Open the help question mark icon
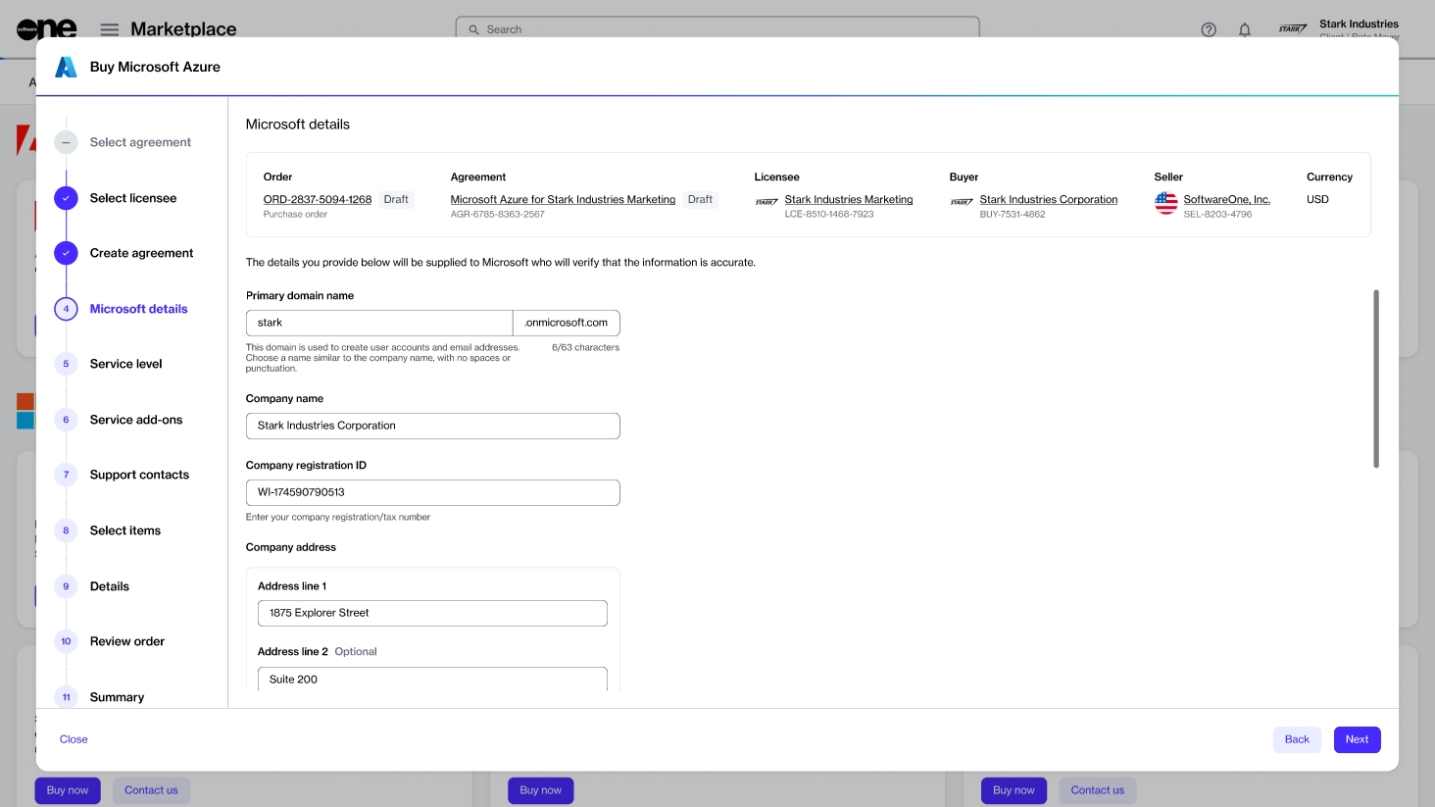This screenshot has height=807, width=1435. [x=1209, y=29]
